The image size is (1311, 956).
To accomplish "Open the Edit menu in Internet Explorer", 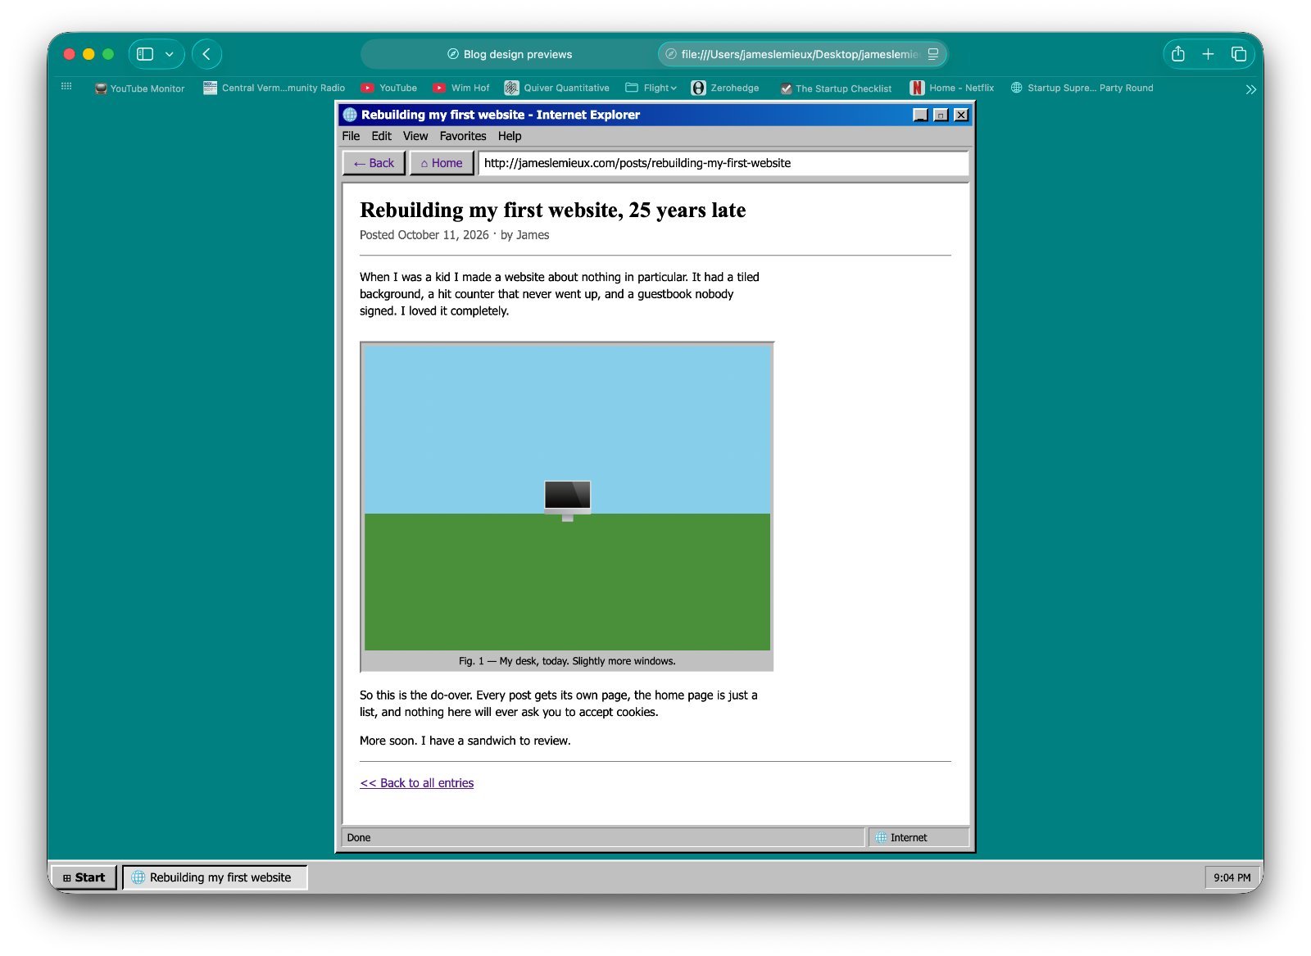I will [x=381, y=136].
